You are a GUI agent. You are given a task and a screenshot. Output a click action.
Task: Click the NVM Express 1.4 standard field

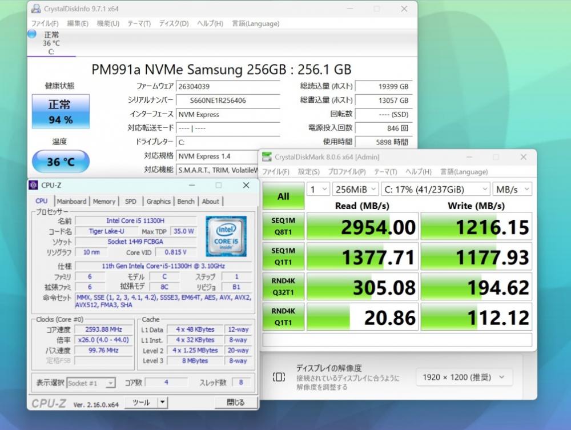coord(218,156)
